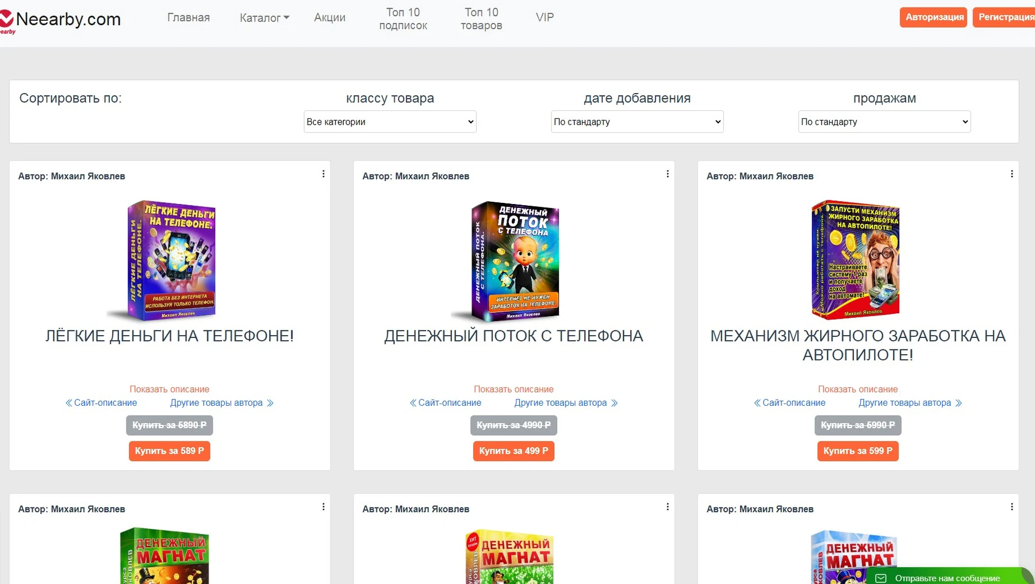Click the crossed-out Купить за 4990 Р button

click(513, 425)
